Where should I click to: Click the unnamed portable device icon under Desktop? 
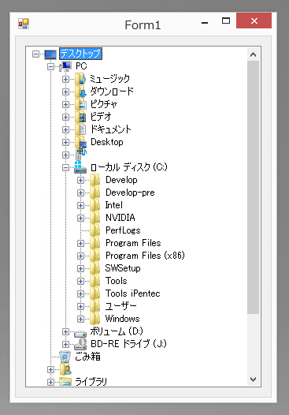tap(80, 154)
